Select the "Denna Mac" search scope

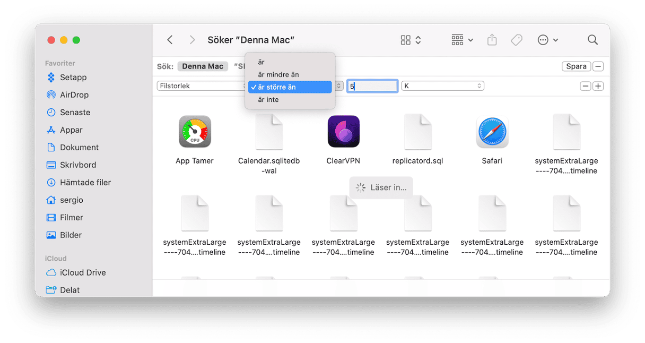pyautogui.click(x=203, y=66)
